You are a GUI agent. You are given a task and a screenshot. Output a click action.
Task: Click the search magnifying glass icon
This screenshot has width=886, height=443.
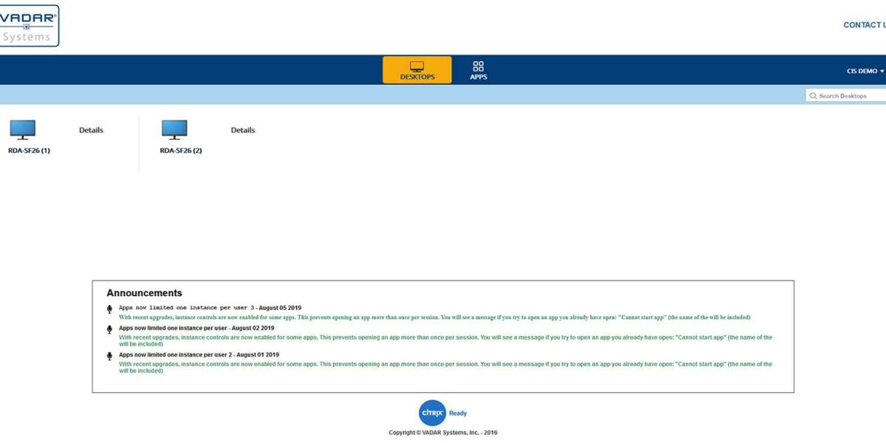point(813,96)
